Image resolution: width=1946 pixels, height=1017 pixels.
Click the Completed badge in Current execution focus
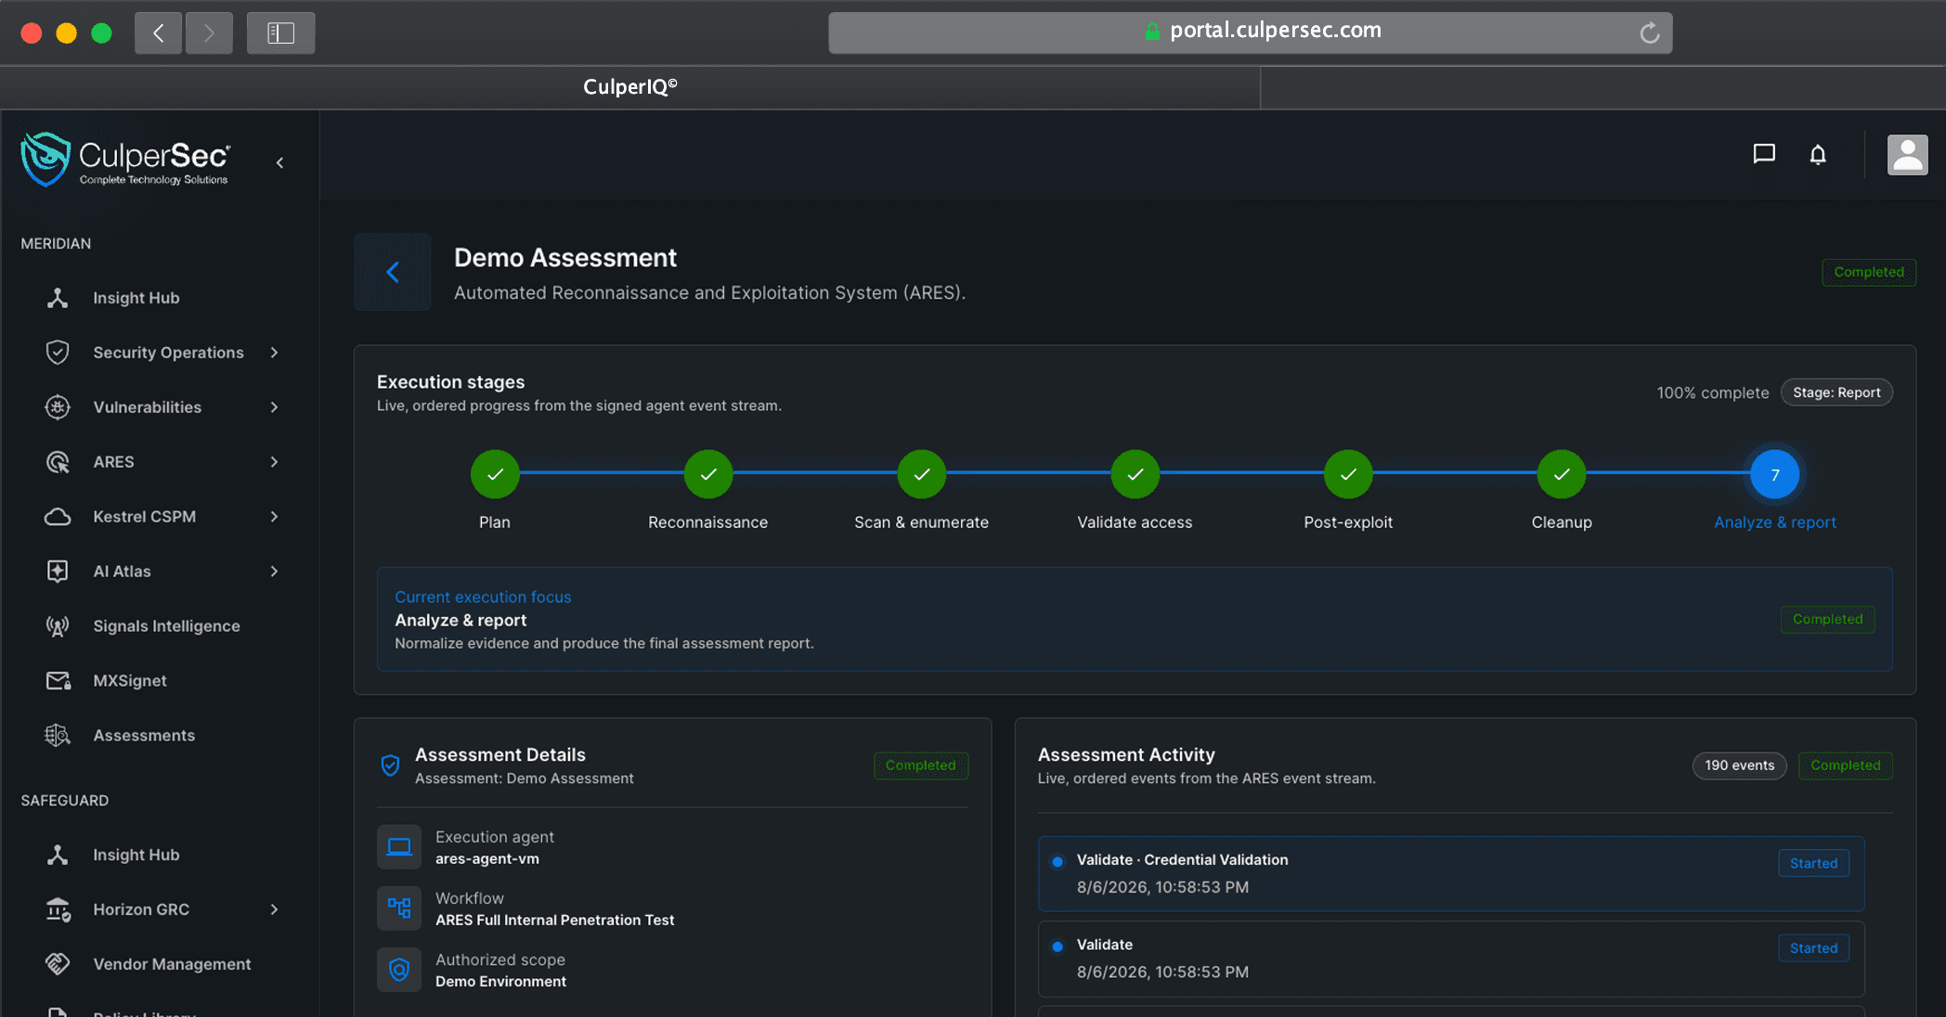[1827, 619]
